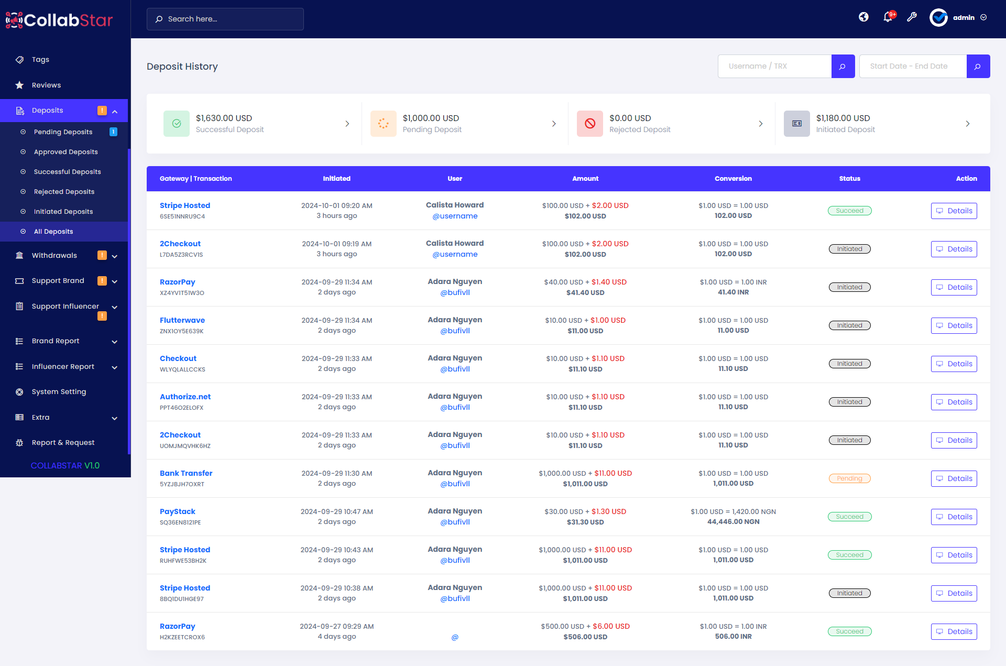1006x666 pixels.
Task: Open the Successful Deposit summary card arrow
Action: pyautogui.click(x=347, y=124)
